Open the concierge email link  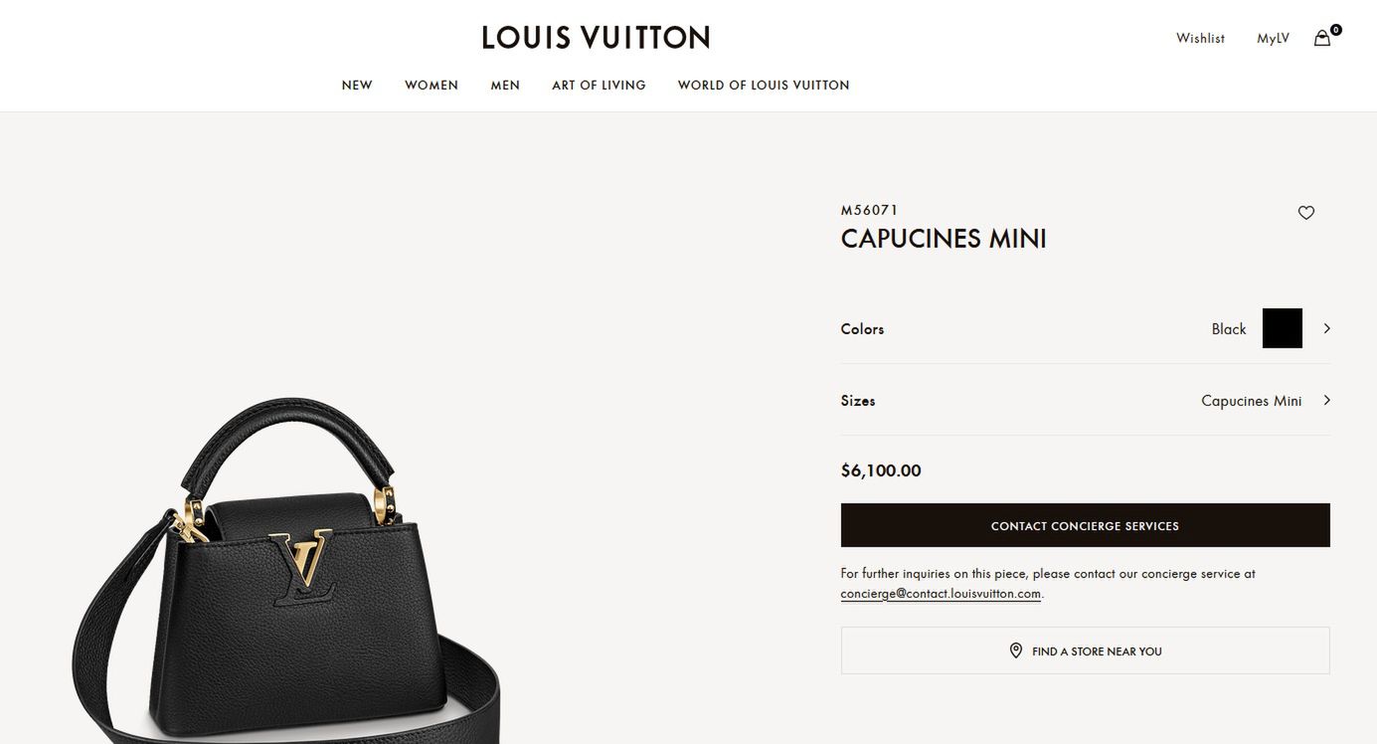pos(941,594)
